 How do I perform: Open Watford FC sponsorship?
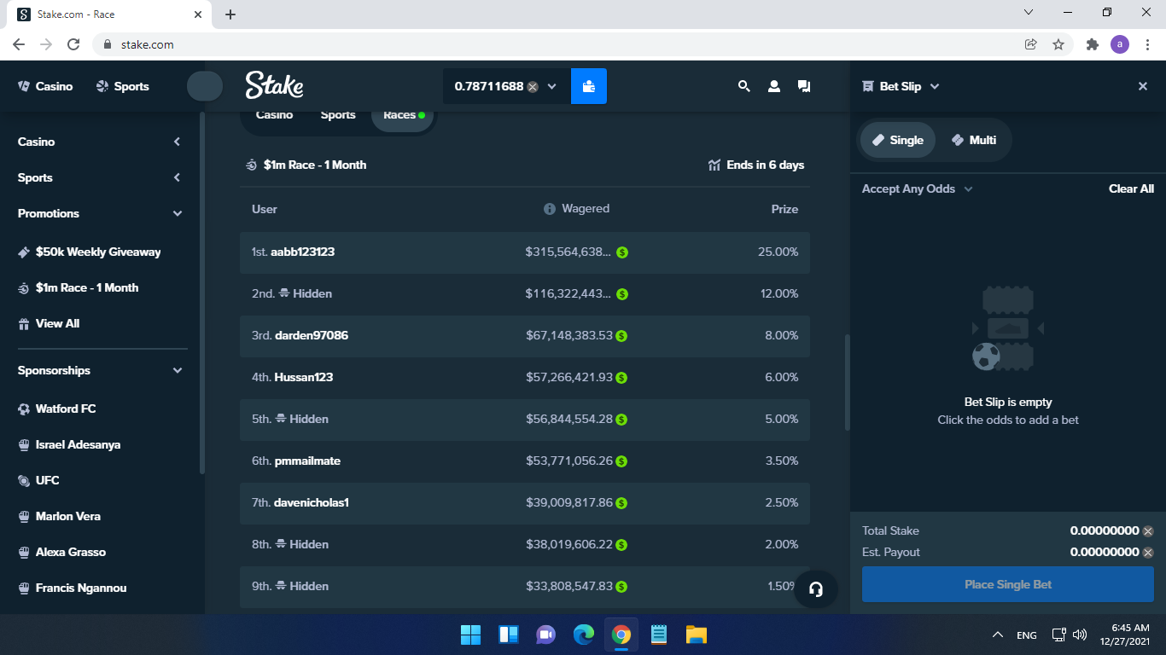click(57, 409)
